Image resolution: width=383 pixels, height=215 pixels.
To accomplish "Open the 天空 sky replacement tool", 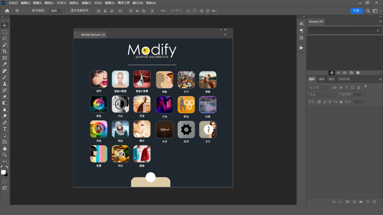I will click(x=142, y=104).
